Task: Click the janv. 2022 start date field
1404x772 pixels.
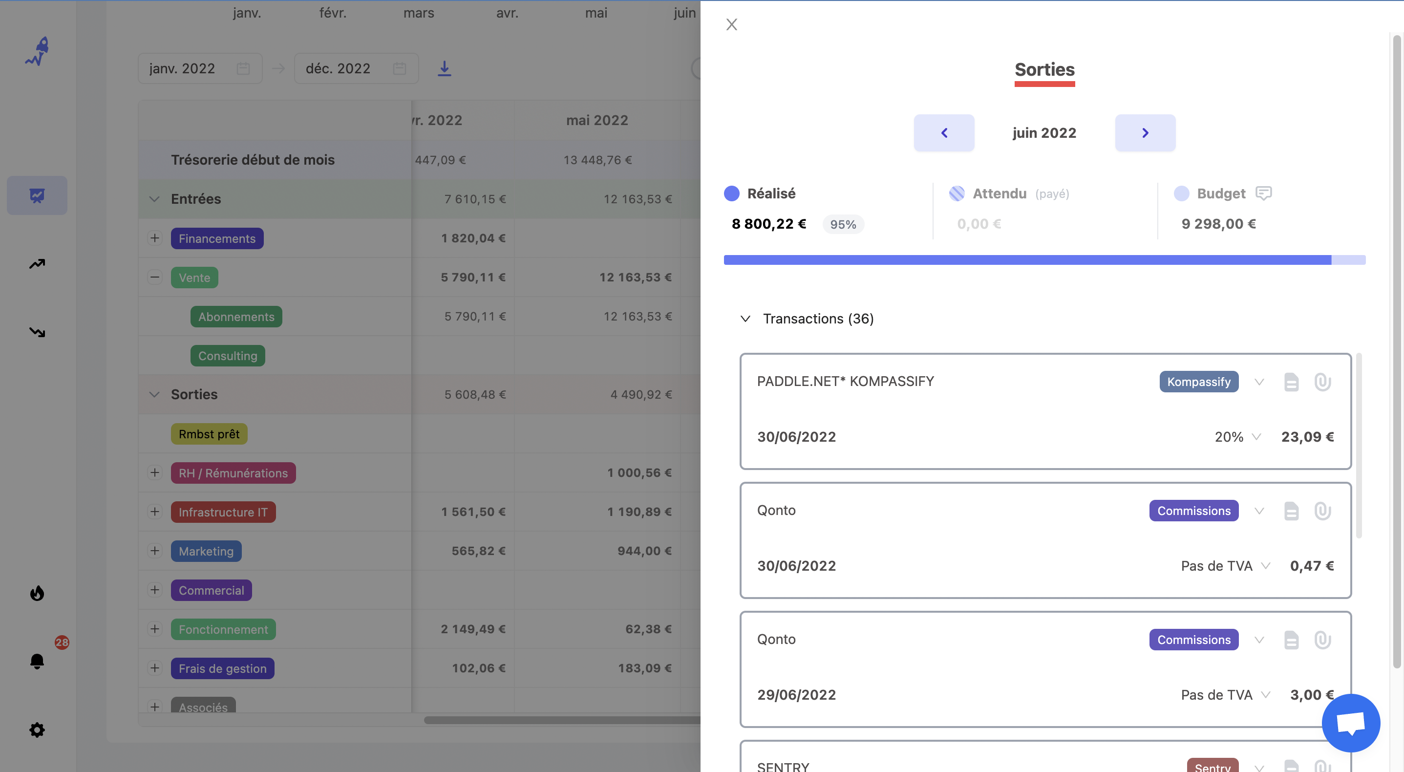Action: (200, 68)
